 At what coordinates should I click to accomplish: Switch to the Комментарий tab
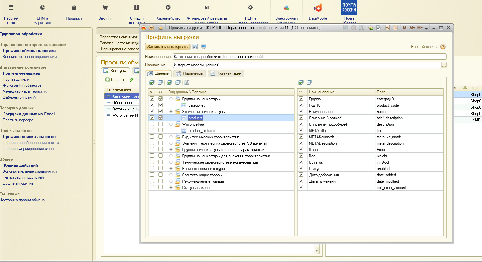click(x=226, y=73)
